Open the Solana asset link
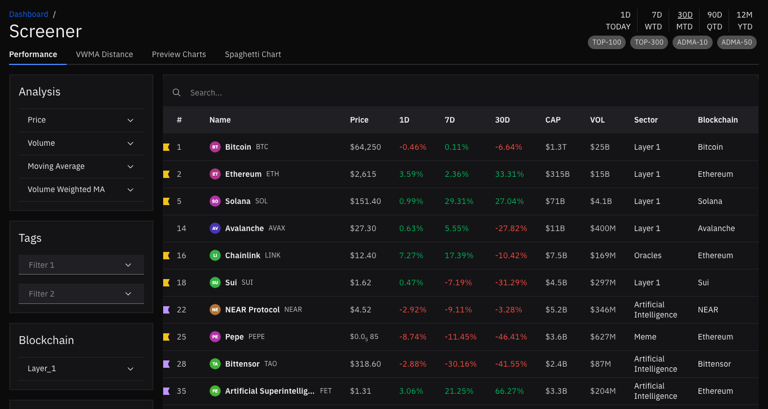Screen dimensions: 768x409 tap(238, 201)
